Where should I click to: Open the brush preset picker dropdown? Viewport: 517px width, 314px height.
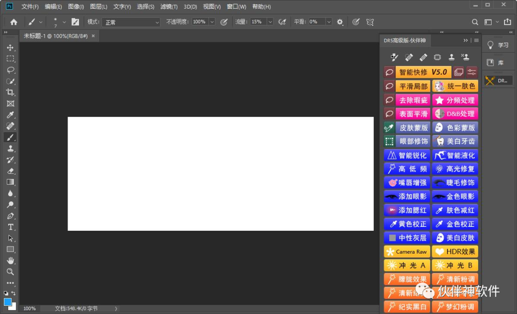tap(64, 22)
